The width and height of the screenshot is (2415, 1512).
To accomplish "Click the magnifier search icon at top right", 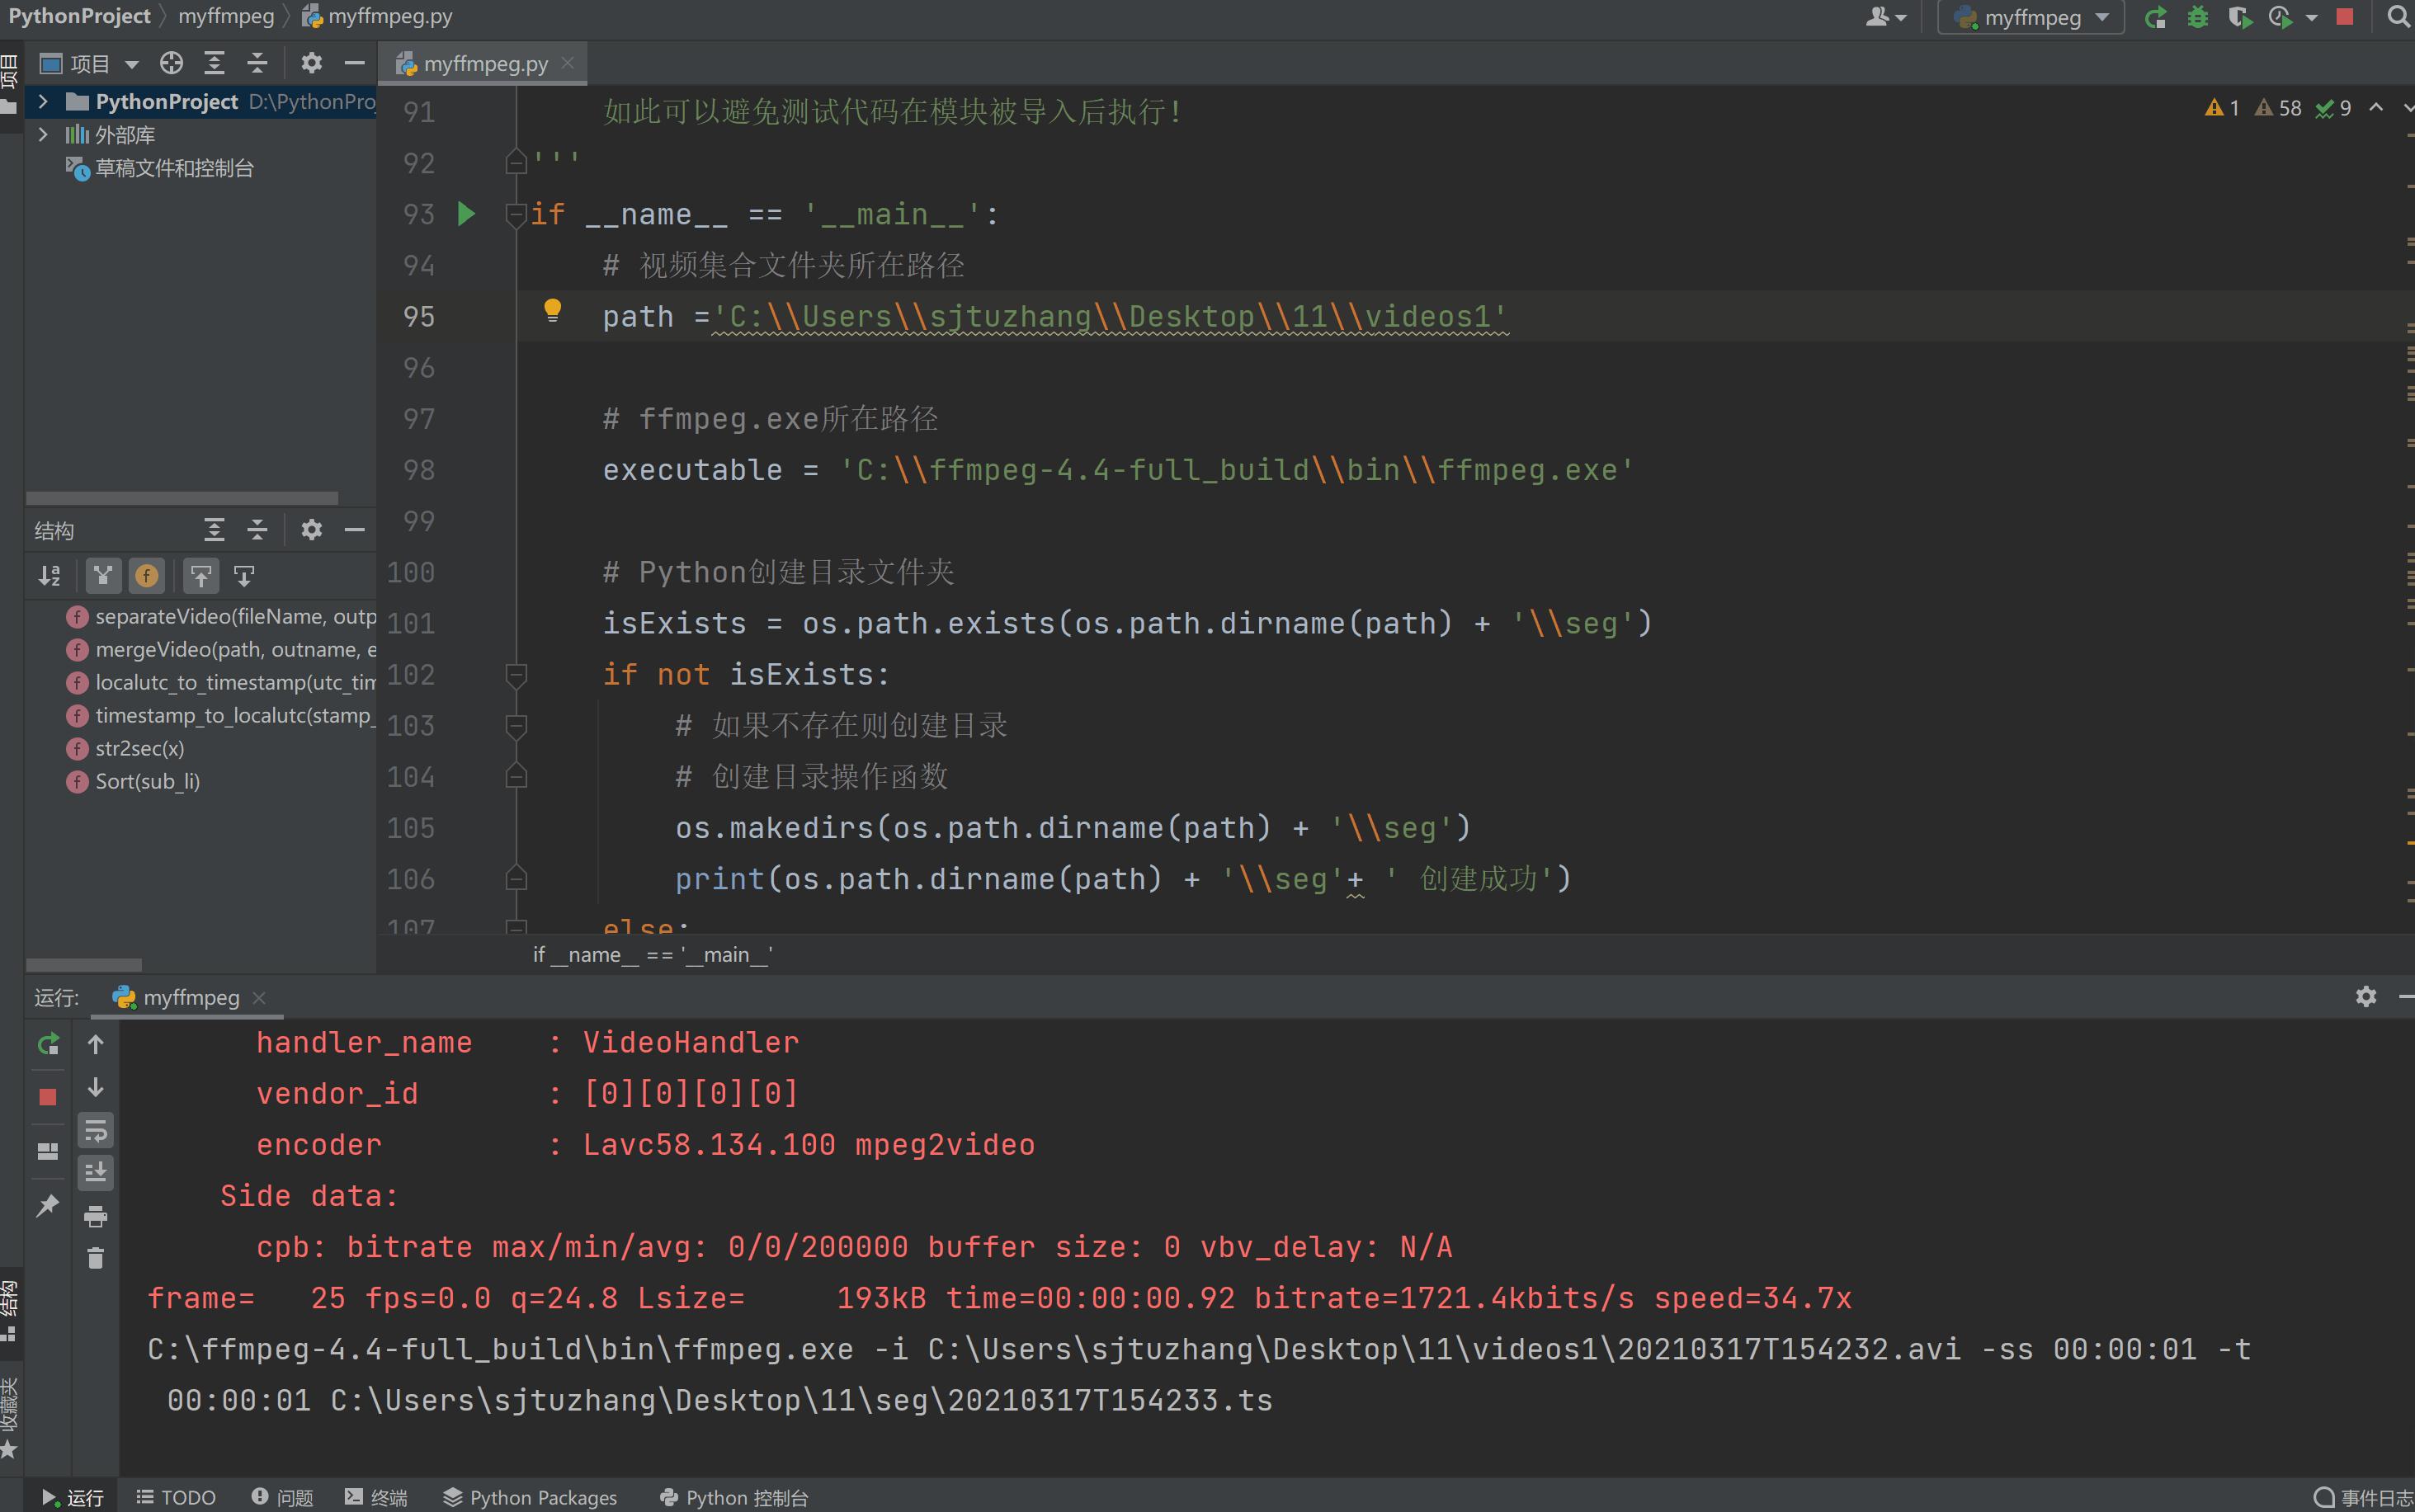I will [x=2398, y=17].
